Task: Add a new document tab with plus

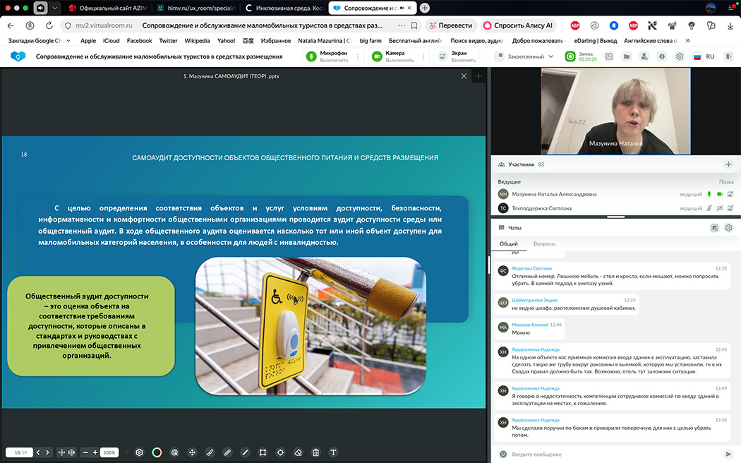Action: (x=478, y=76)
